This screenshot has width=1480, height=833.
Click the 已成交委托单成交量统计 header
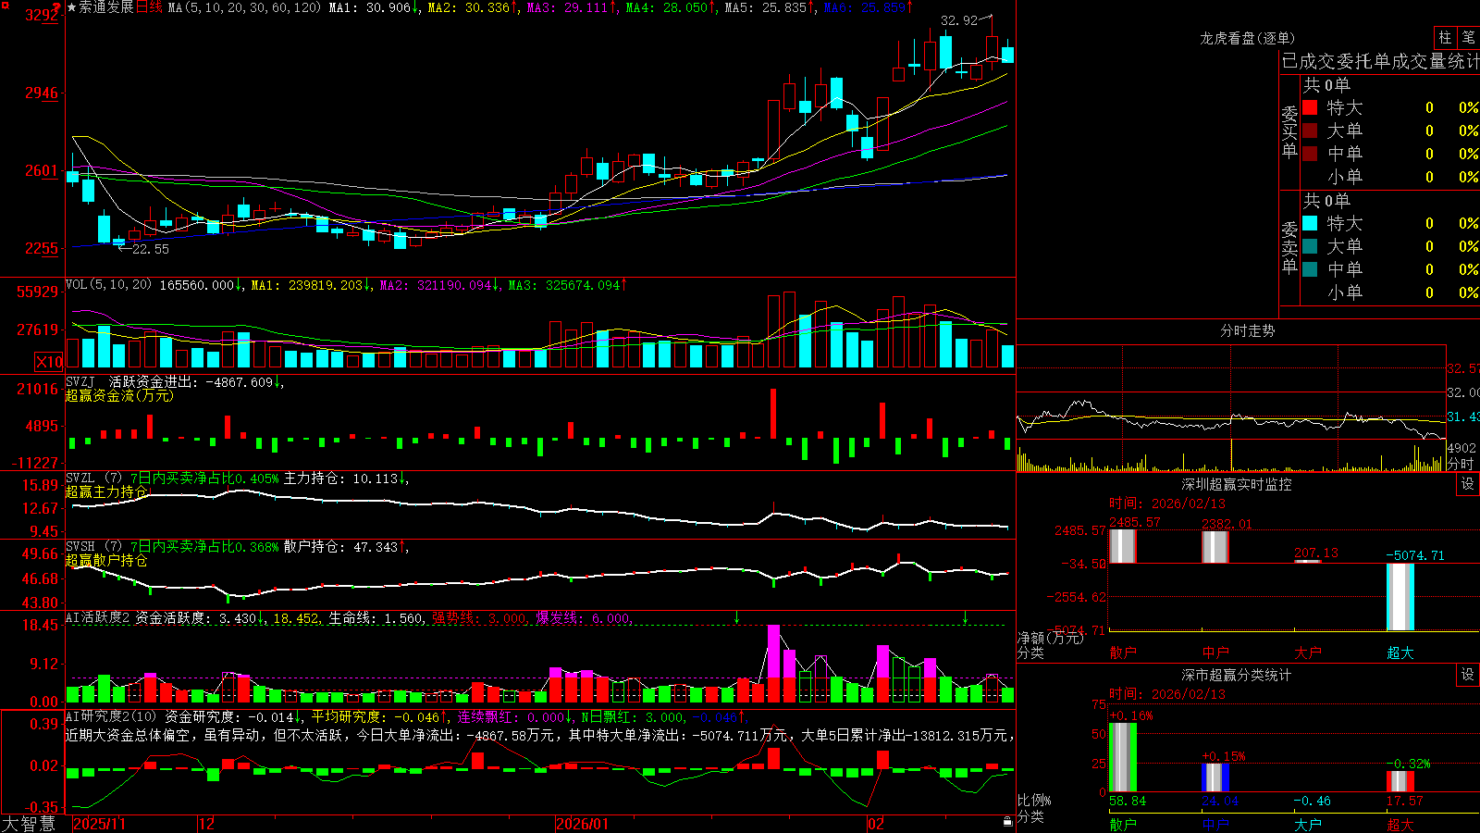(x=1380, y=61)
